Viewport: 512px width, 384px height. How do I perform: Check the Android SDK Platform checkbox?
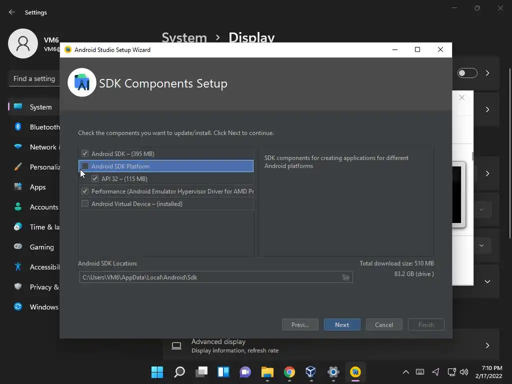click(85, 166)
